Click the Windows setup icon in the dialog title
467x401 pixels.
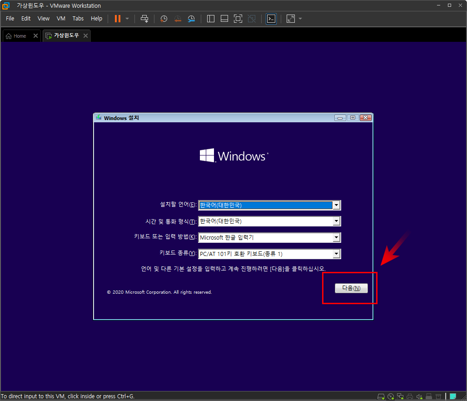pos(99,118)
